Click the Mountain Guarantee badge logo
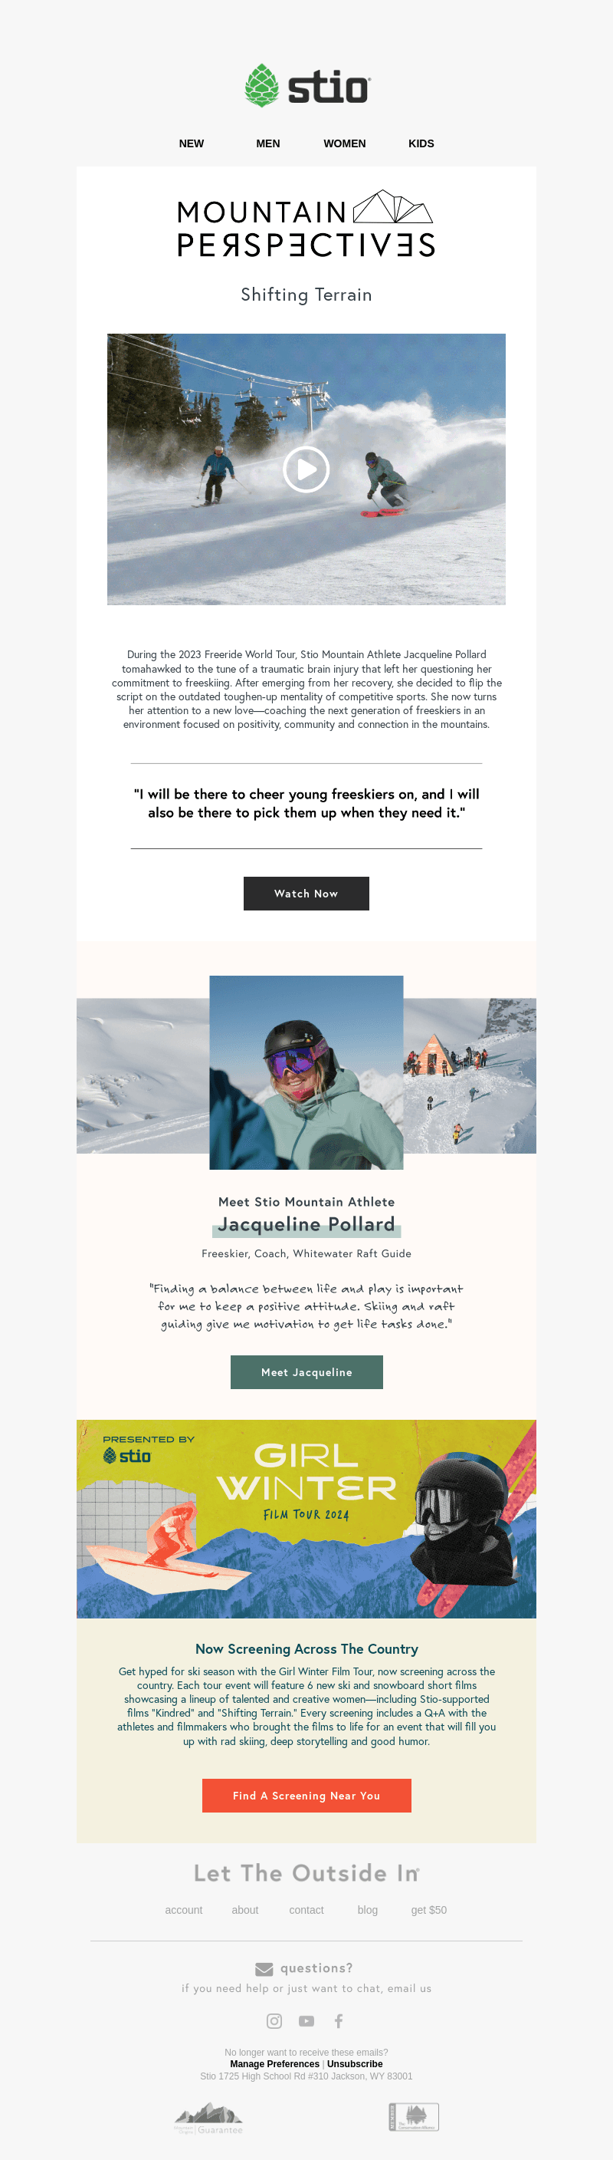This screenshot has width=613, height=2160. point(208,2118)
